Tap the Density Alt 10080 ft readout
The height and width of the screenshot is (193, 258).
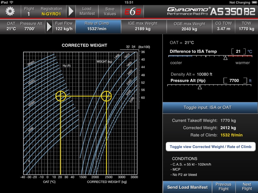click(x=192, y=74)
